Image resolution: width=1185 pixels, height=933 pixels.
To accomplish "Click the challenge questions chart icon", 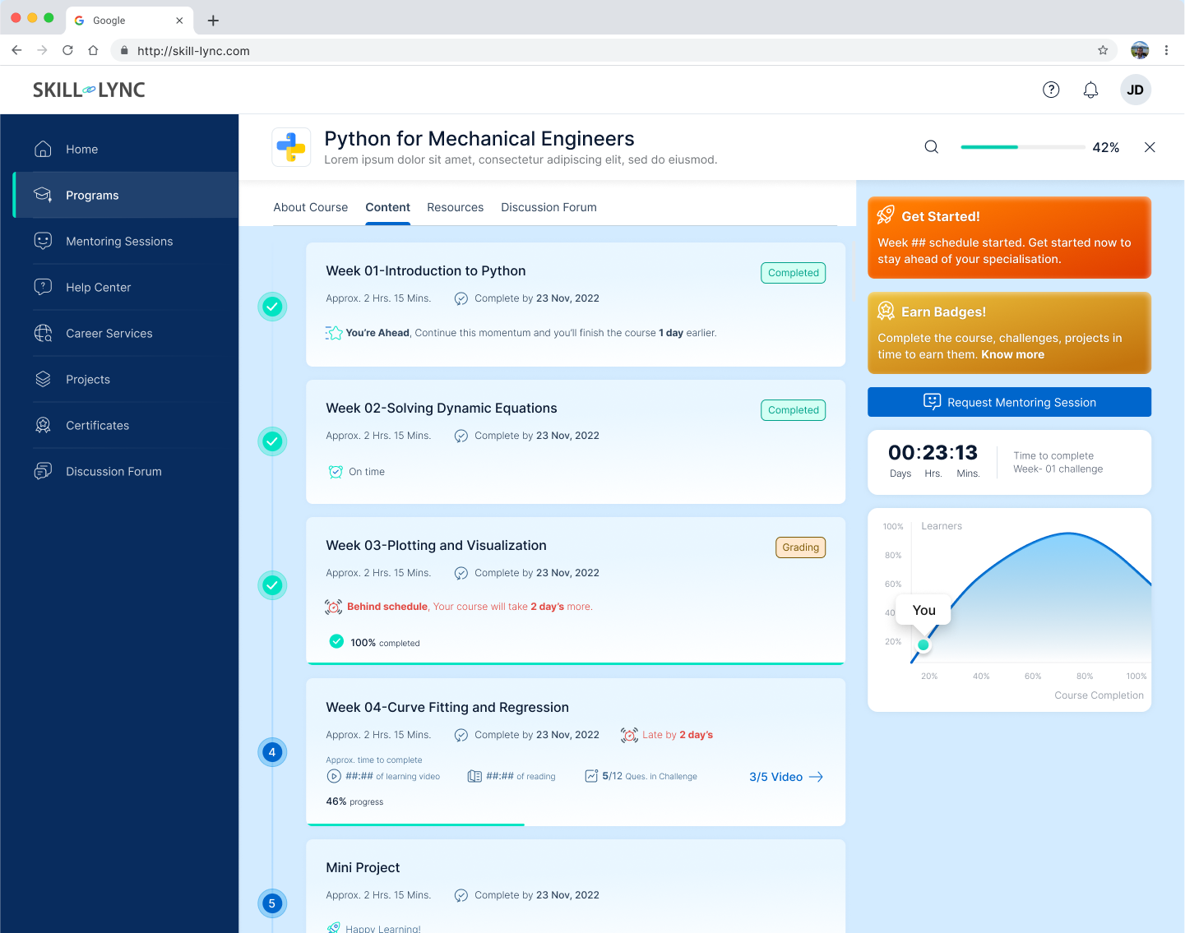I will [x=591, y=776].
